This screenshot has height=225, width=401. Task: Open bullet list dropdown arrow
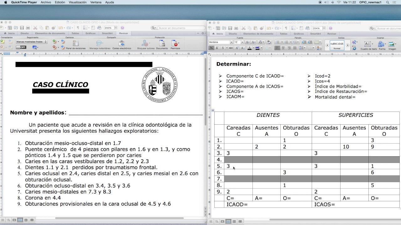pos(282,42)
